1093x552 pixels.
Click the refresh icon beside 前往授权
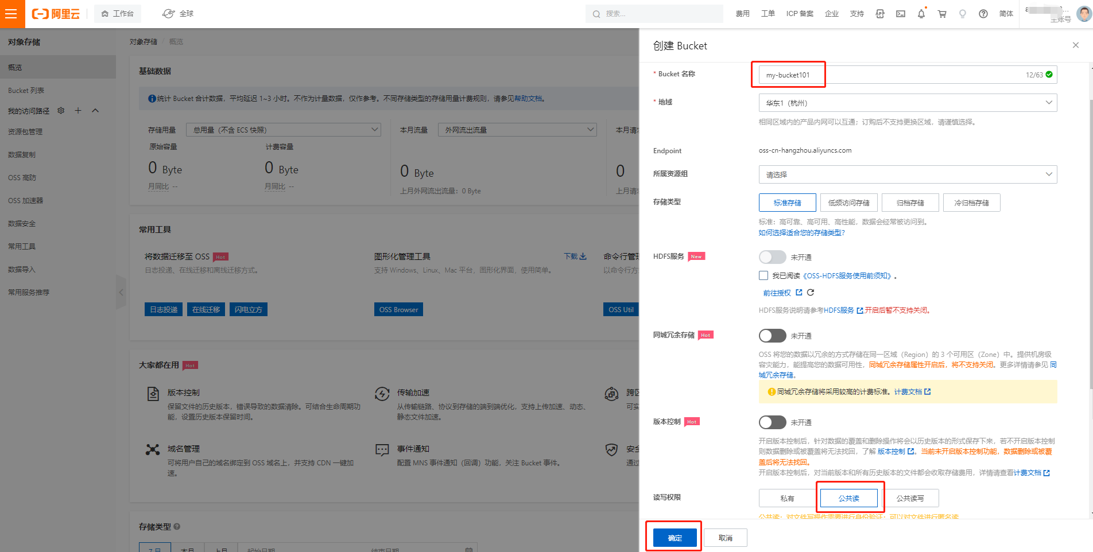coord(811,293)
